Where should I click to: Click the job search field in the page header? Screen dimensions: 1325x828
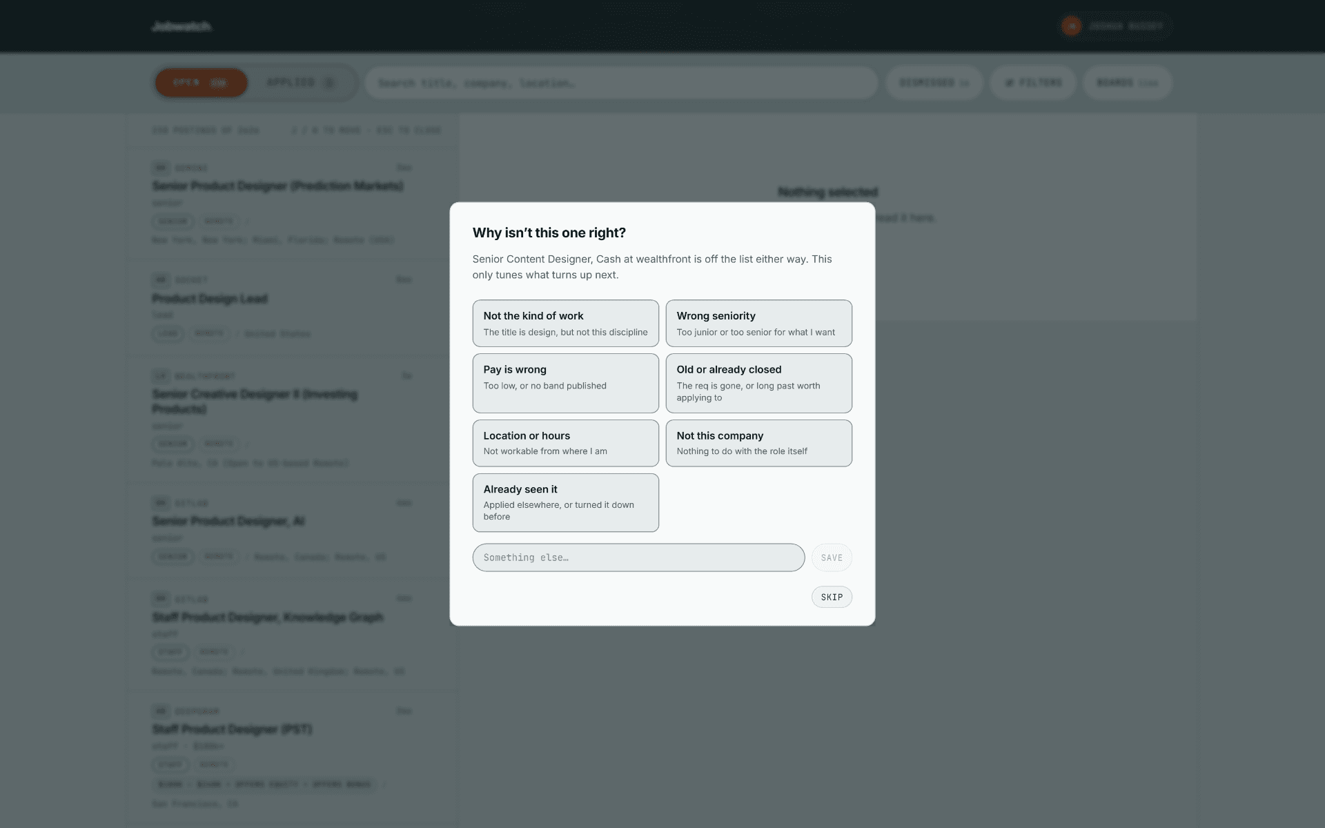click(621, 83)
